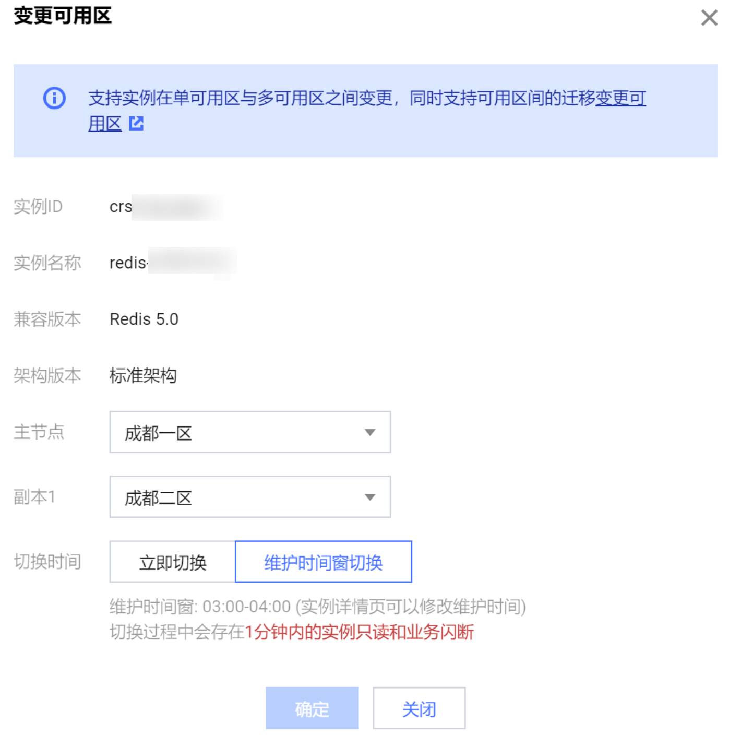Image resolution: width=729 pixels, height=735 pixels.
Task: Click the 副本1 field label
Action: coord(34,497)
